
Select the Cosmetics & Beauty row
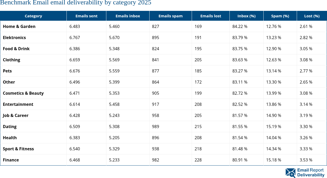[23, 93]
